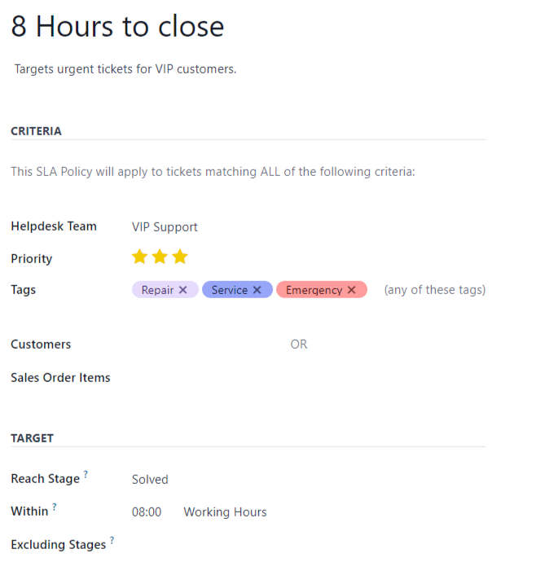Select the third priority star

coord(180,257)
